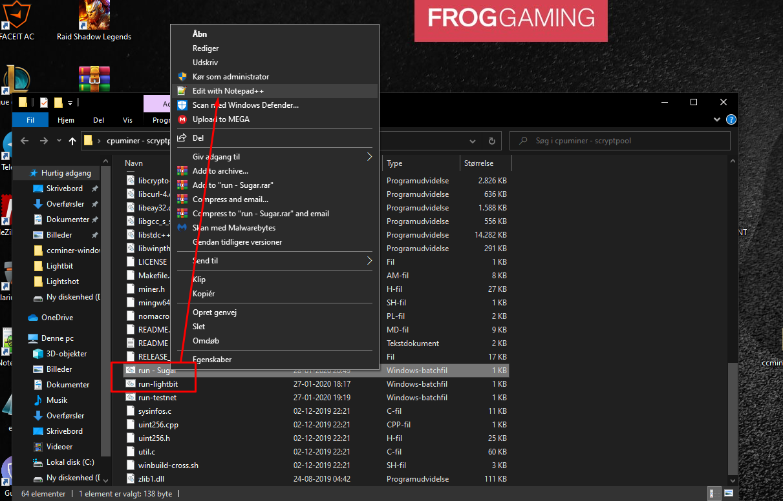This screenshot has height=501, width=783.
Task: Switch to Hjem ribbon tab
Action: [x=65, y=120]
